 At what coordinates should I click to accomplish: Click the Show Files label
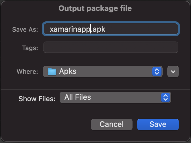[x=37, y=99]
